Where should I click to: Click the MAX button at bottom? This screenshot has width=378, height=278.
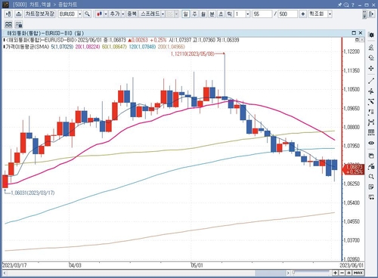click(x=358, y=273)
